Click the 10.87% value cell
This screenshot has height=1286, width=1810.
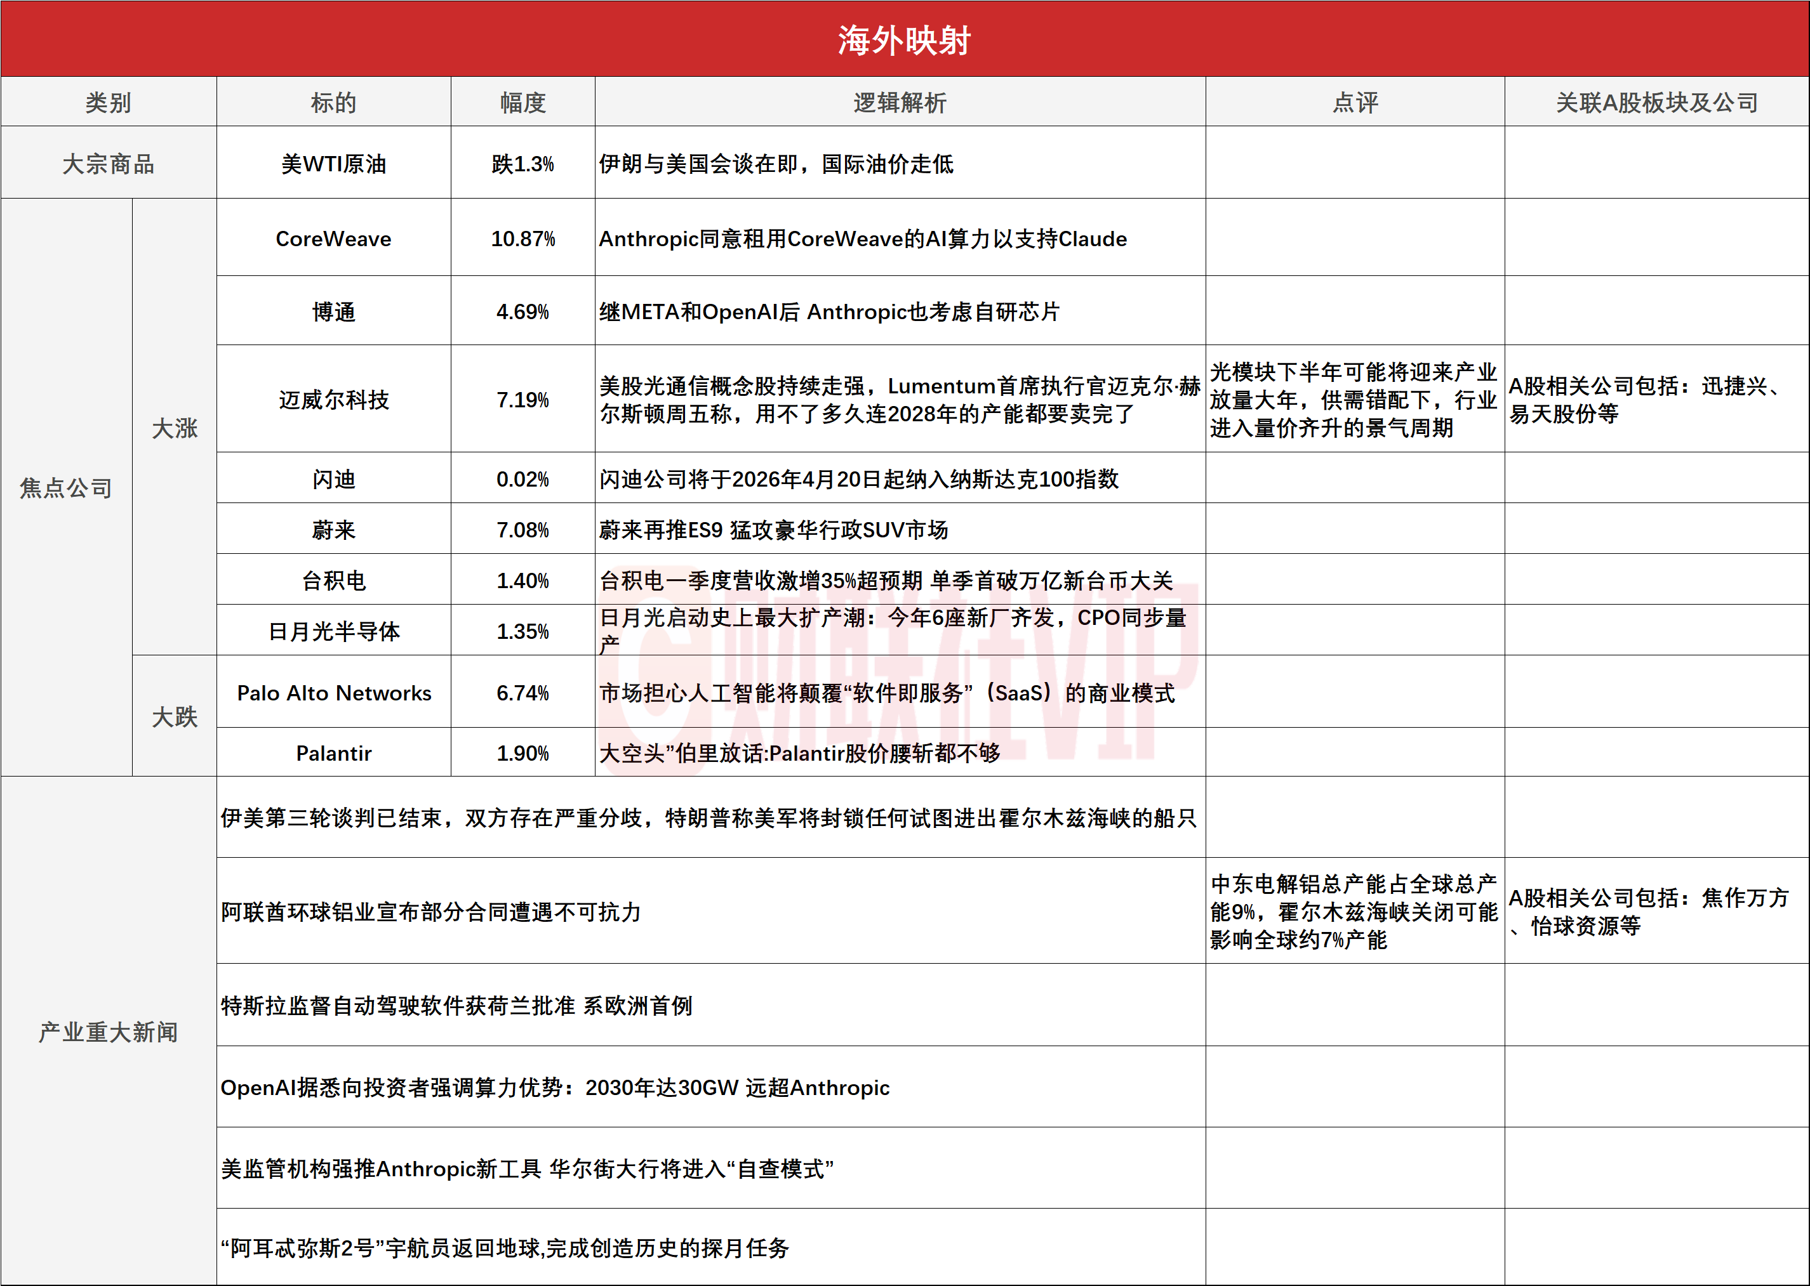point(523,239)
